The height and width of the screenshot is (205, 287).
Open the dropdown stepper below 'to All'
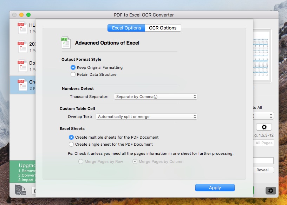[263, 116]
